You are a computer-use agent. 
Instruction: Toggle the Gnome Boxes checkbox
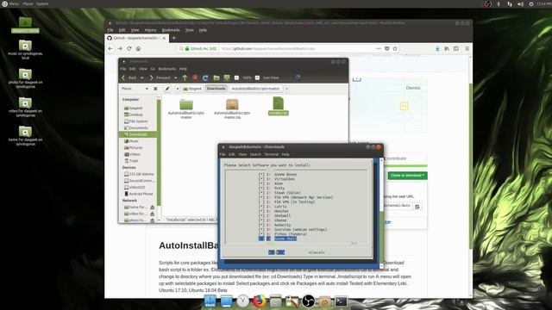tap(261, 175)
